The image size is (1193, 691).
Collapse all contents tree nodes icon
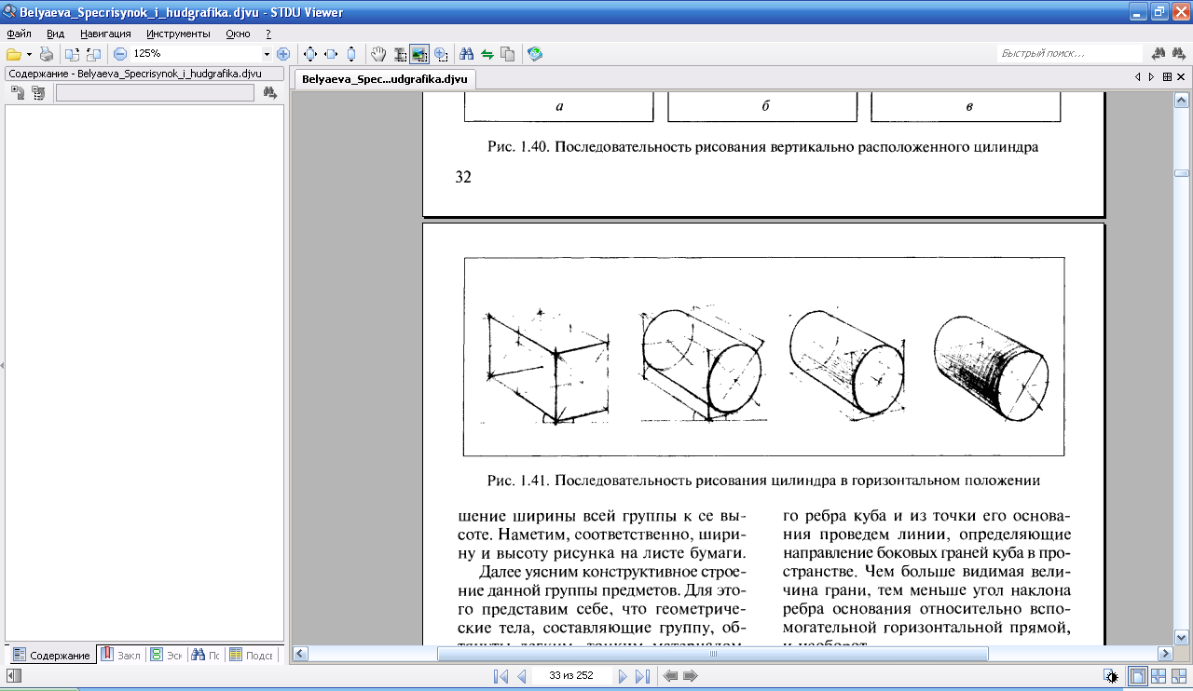click(x=38, y=92)
